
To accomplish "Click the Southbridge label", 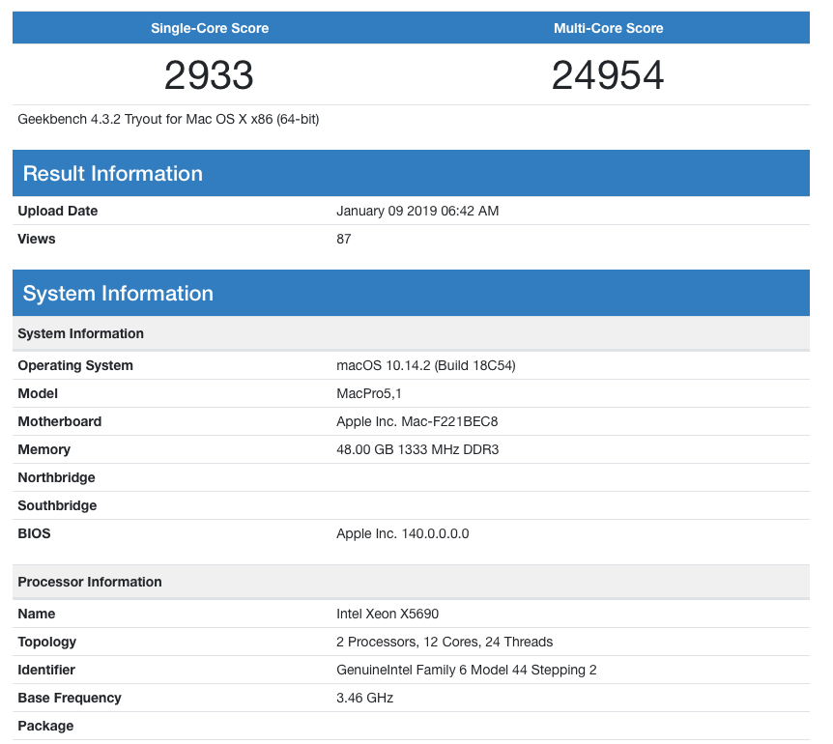I will (57, 505).
